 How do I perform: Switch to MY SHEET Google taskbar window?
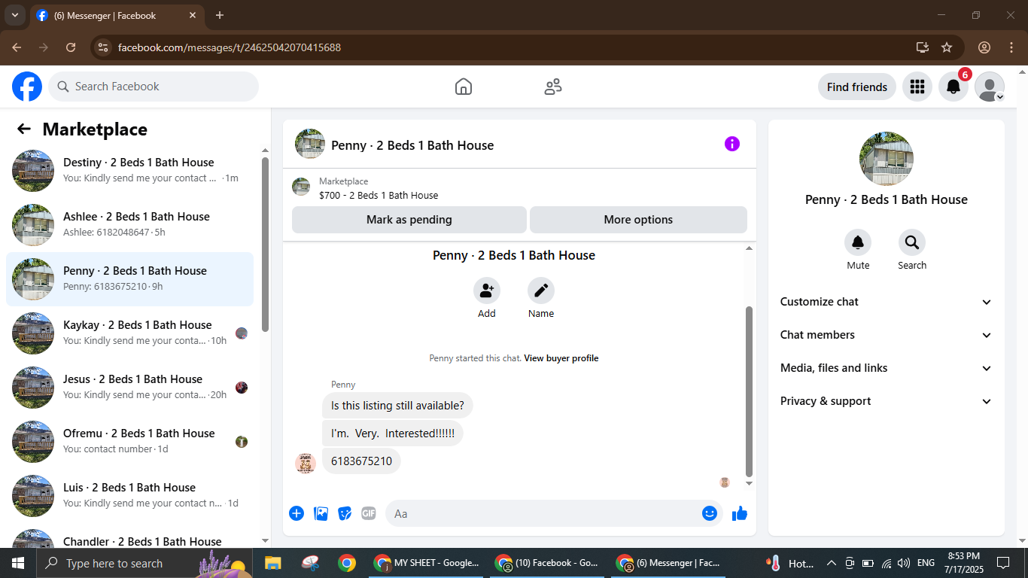427,563
